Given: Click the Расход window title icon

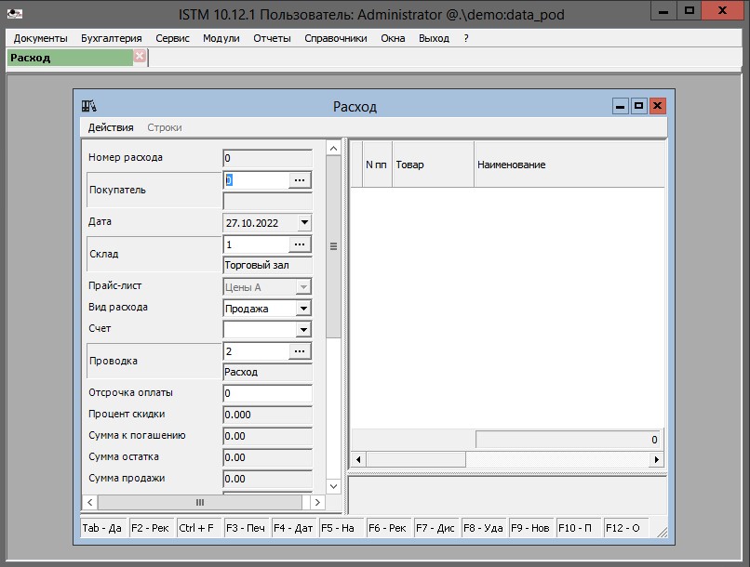Looking at the screenshot, I should 89,106.
